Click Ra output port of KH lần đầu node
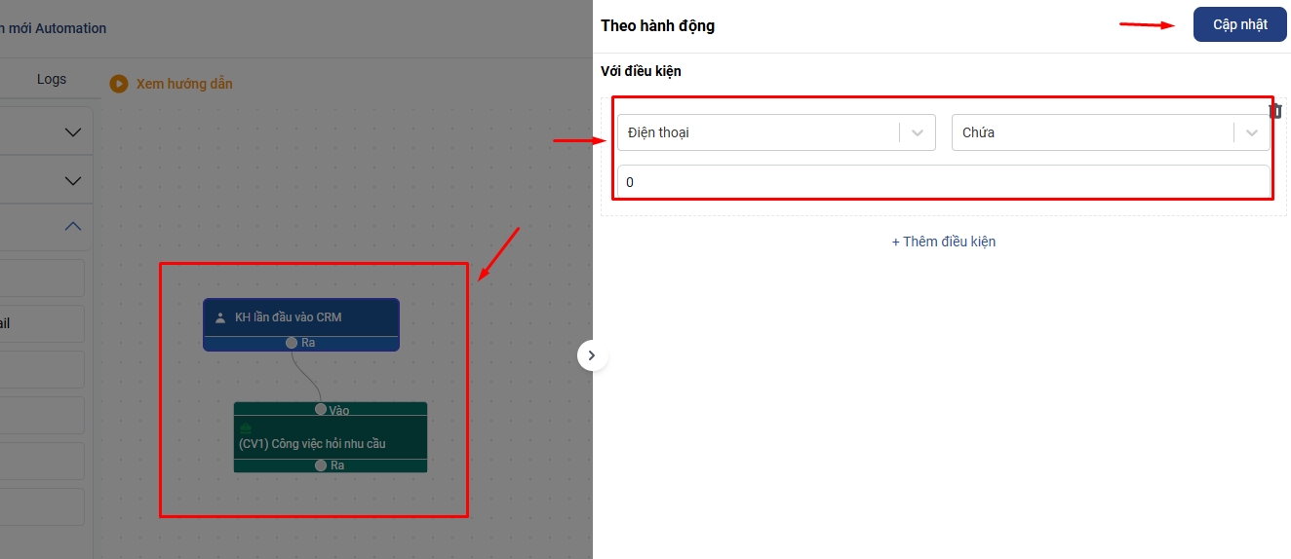Screen dimensions: 1291x559 click(x=292, y=343)
